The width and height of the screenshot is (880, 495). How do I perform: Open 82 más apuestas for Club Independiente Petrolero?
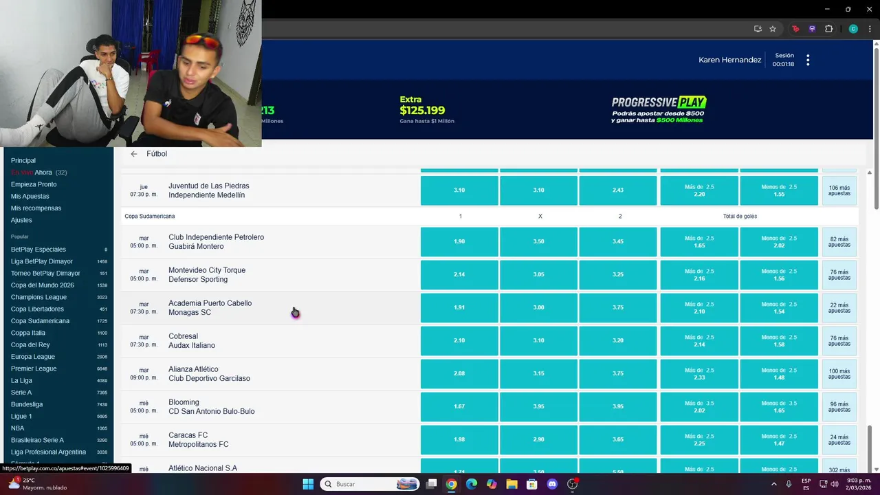pyautogui.click(x=839, y=242)
